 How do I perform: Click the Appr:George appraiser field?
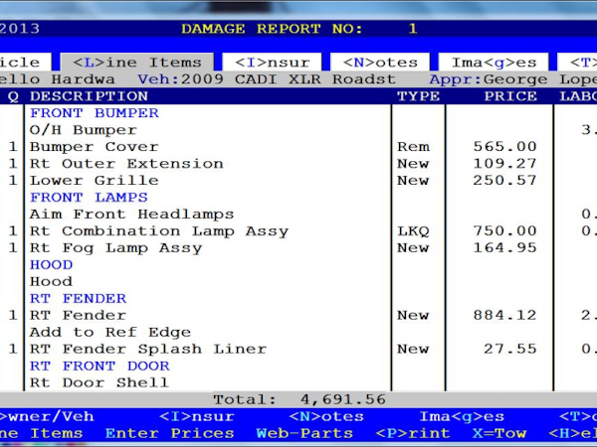tap(489, 79)
